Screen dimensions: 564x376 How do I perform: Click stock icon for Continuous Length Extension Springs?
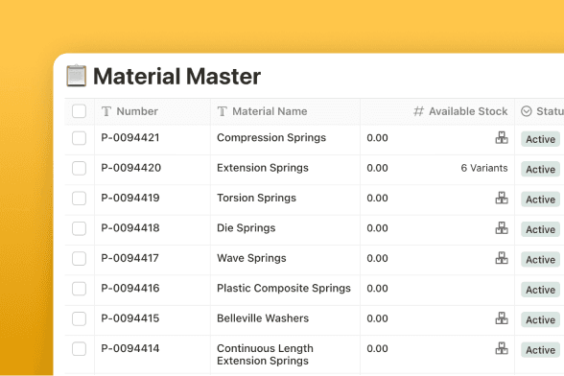point(502,348)
